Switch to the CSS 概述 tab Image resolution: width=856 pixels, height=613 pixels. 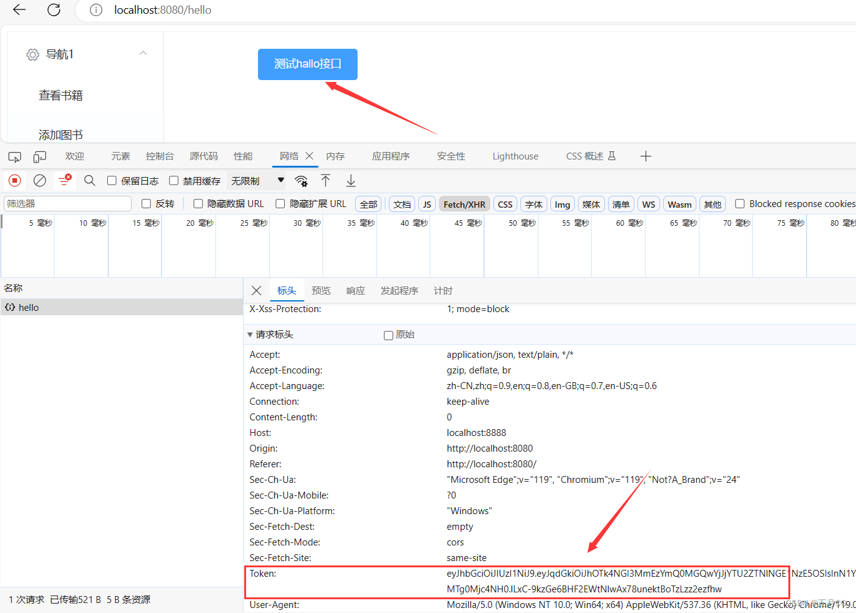coord(590,156)
